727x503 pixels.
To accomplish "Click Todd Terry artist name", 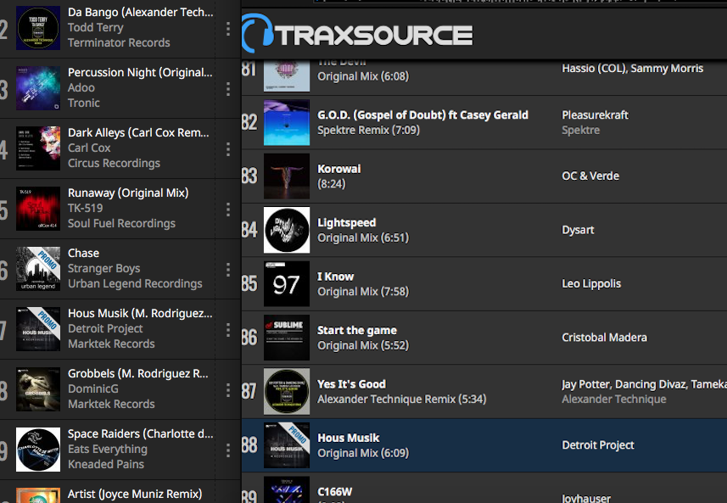I will 96,28.
